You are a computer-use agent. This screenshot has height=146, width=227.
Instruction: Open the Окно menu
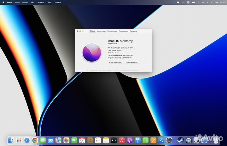click(49, 3)
